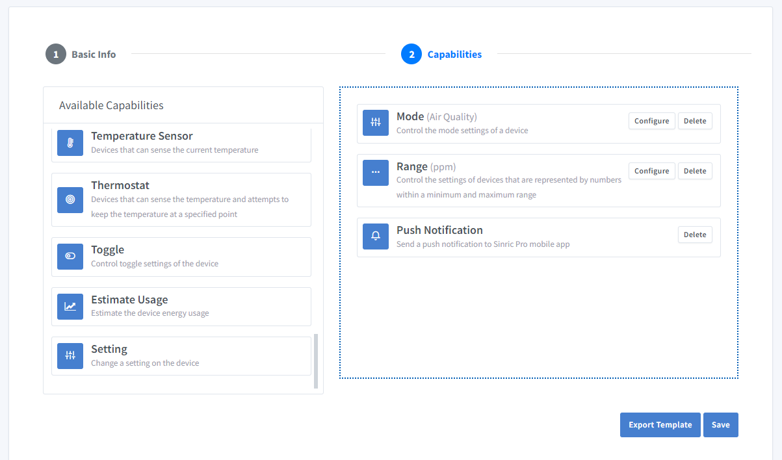Click the Temperature Sensor thermometer icon
The height and width of the screenshot is (460, 782).
pos(70,142)
